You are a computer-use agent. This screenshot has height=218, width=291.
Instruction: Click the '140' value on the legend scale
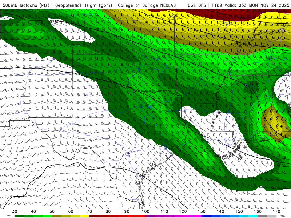tap(220, 211)
